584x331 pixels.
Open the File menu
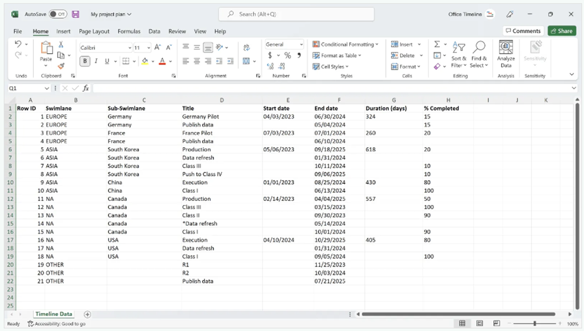(18, 31)
